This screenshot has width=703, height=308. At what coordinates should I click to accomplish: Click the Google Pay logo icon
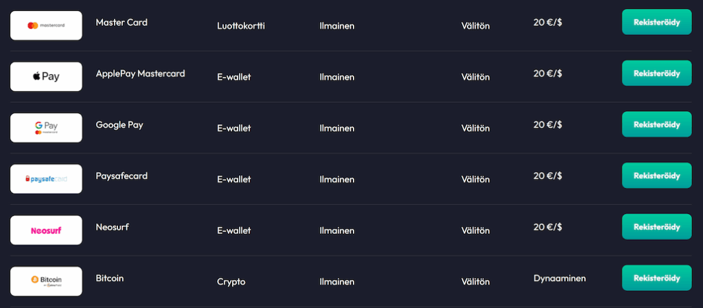click(x=46, y=128)
